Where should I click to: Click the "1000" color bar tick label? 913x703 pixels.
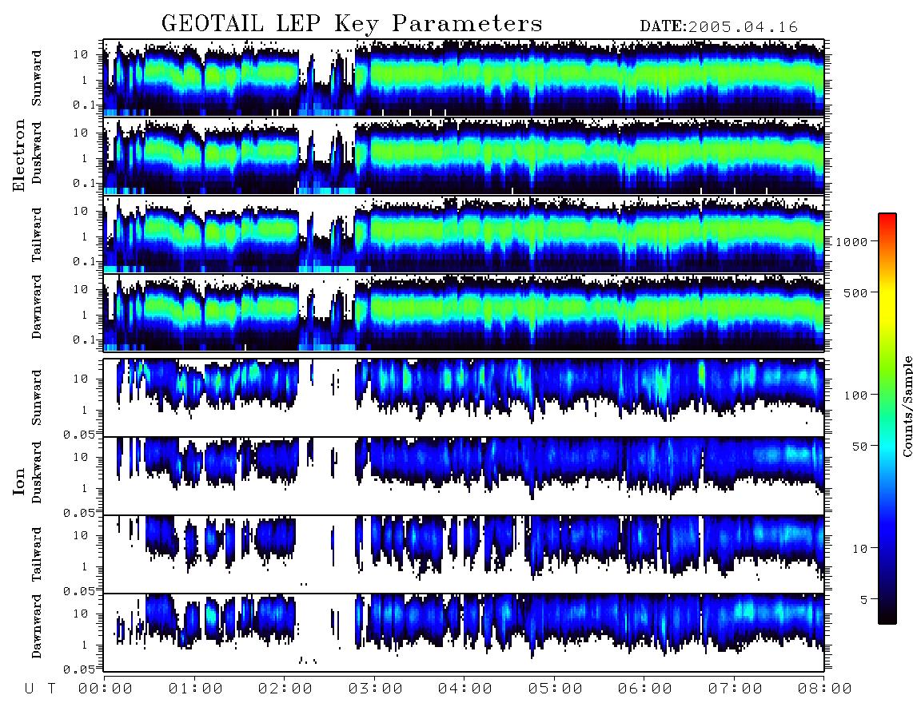point(851,241)
